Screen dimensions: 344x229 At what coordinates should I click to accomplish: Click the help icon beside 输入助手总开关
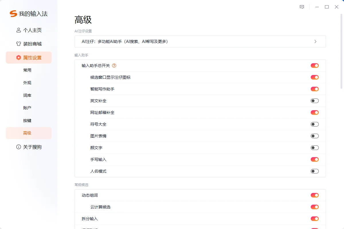coord(114,66)
